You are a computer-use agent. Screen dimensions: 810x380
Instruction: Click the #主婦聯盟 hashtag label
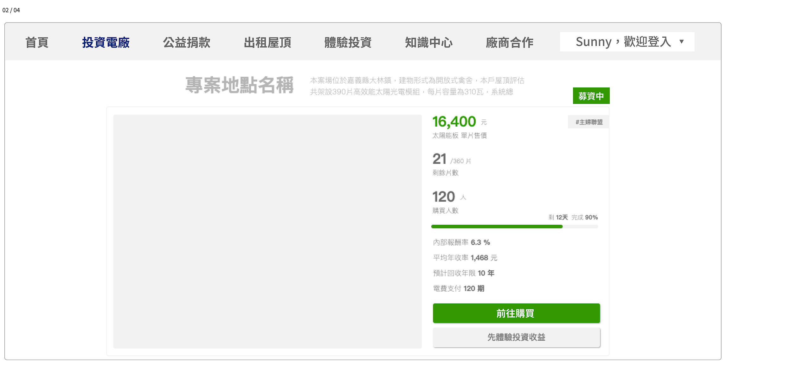[588, 122]
